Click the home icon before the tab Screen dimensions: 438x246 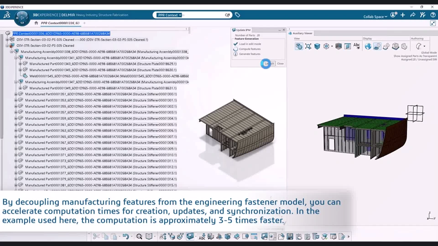[36, 23]
